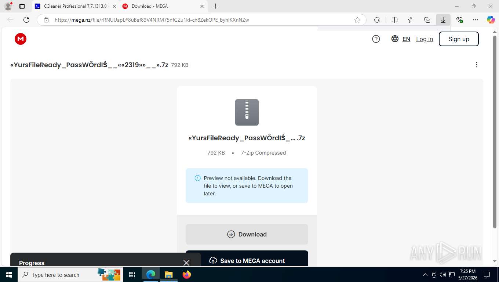
Task: Click Save to MEGA account button
Action: (x=247, y=258)
